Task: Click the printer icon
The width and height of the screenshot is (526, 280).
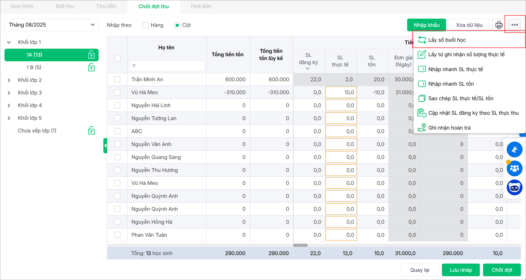Action: click(x=499, y=25)
